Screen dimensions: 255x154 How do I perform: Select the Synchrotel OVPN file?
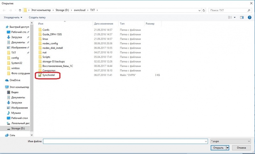point(48,75)
